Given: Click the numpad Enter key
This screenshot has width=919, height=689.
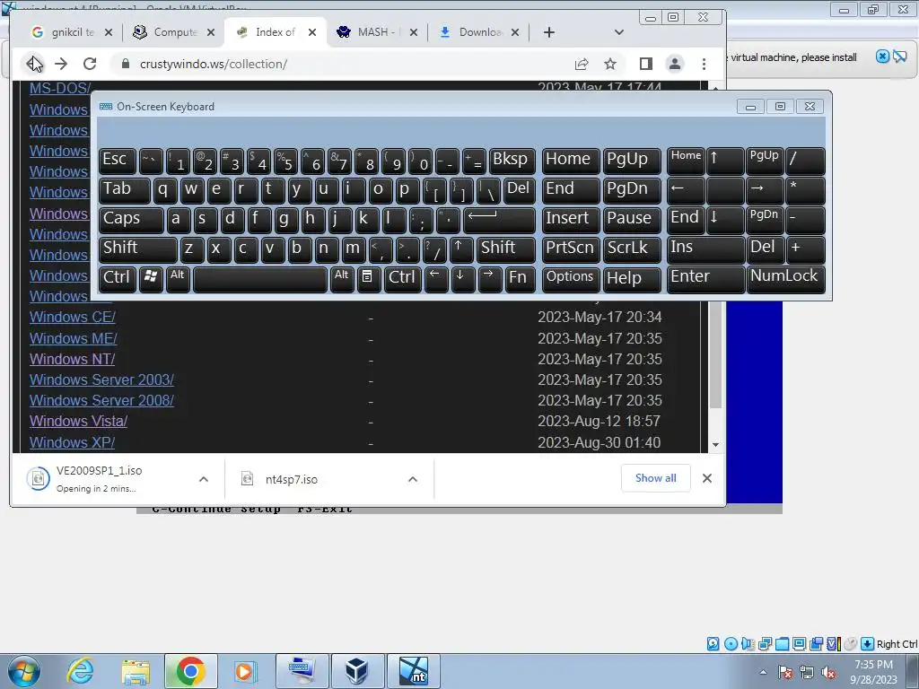Looking at the screenshot, I should 705,278.
